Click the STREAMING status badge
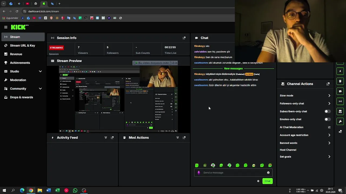Viewport: 346px width, 194px height. (56, 48)
